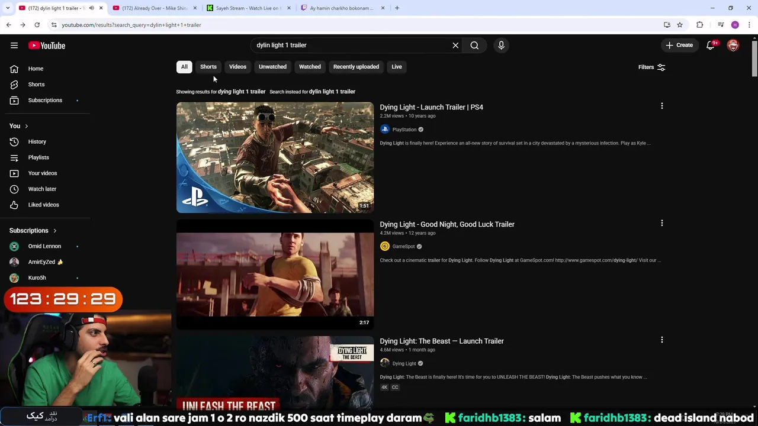
Task: Click the PlayStation channel avatar
Action: tap(385, 129)
